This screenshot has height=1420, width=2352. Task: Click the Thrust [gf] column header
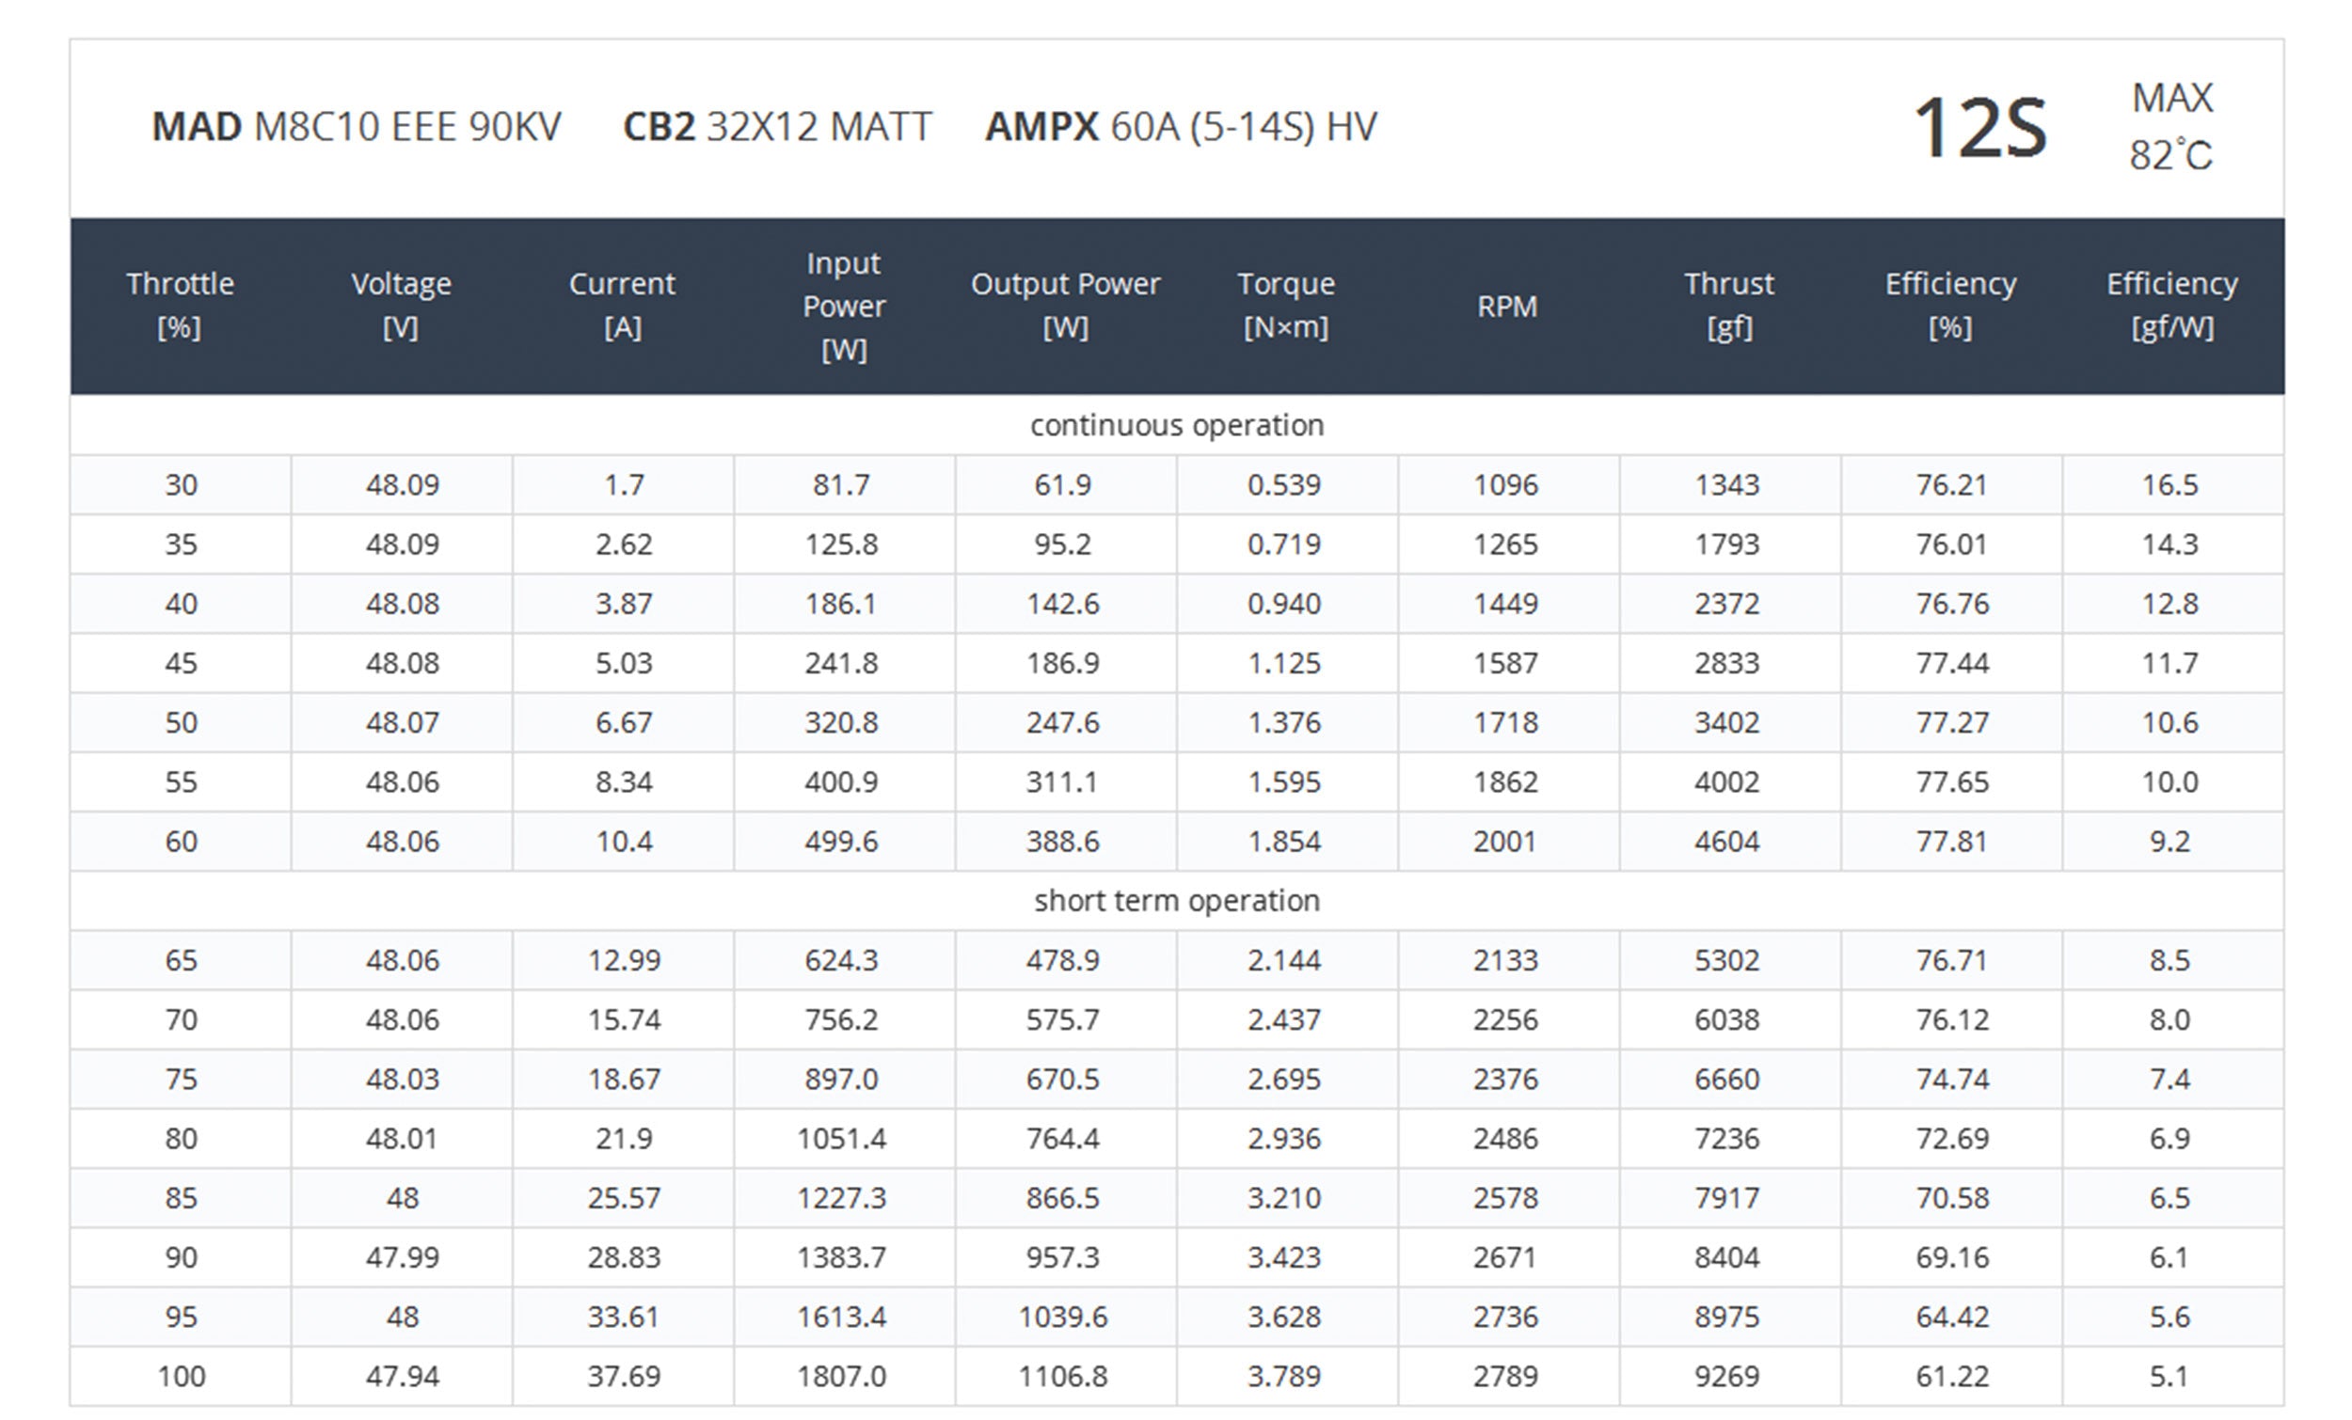coord(1728,306)
